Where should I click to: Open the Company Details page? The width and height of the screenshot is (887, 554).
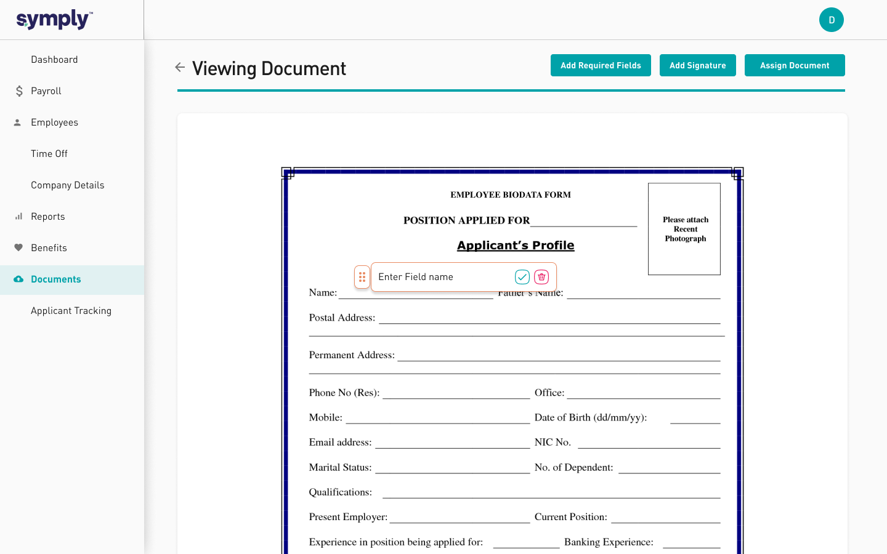point(68,185)
